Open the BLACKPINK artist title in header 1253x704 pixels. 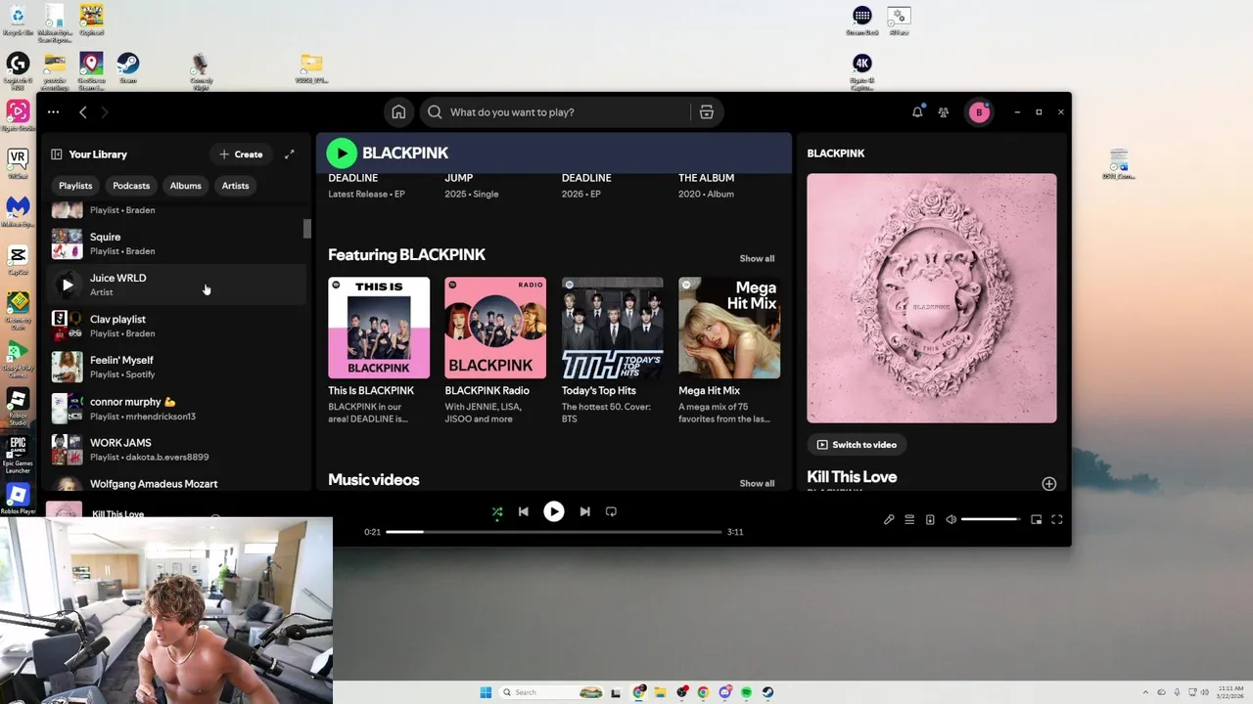click(405, 153)
